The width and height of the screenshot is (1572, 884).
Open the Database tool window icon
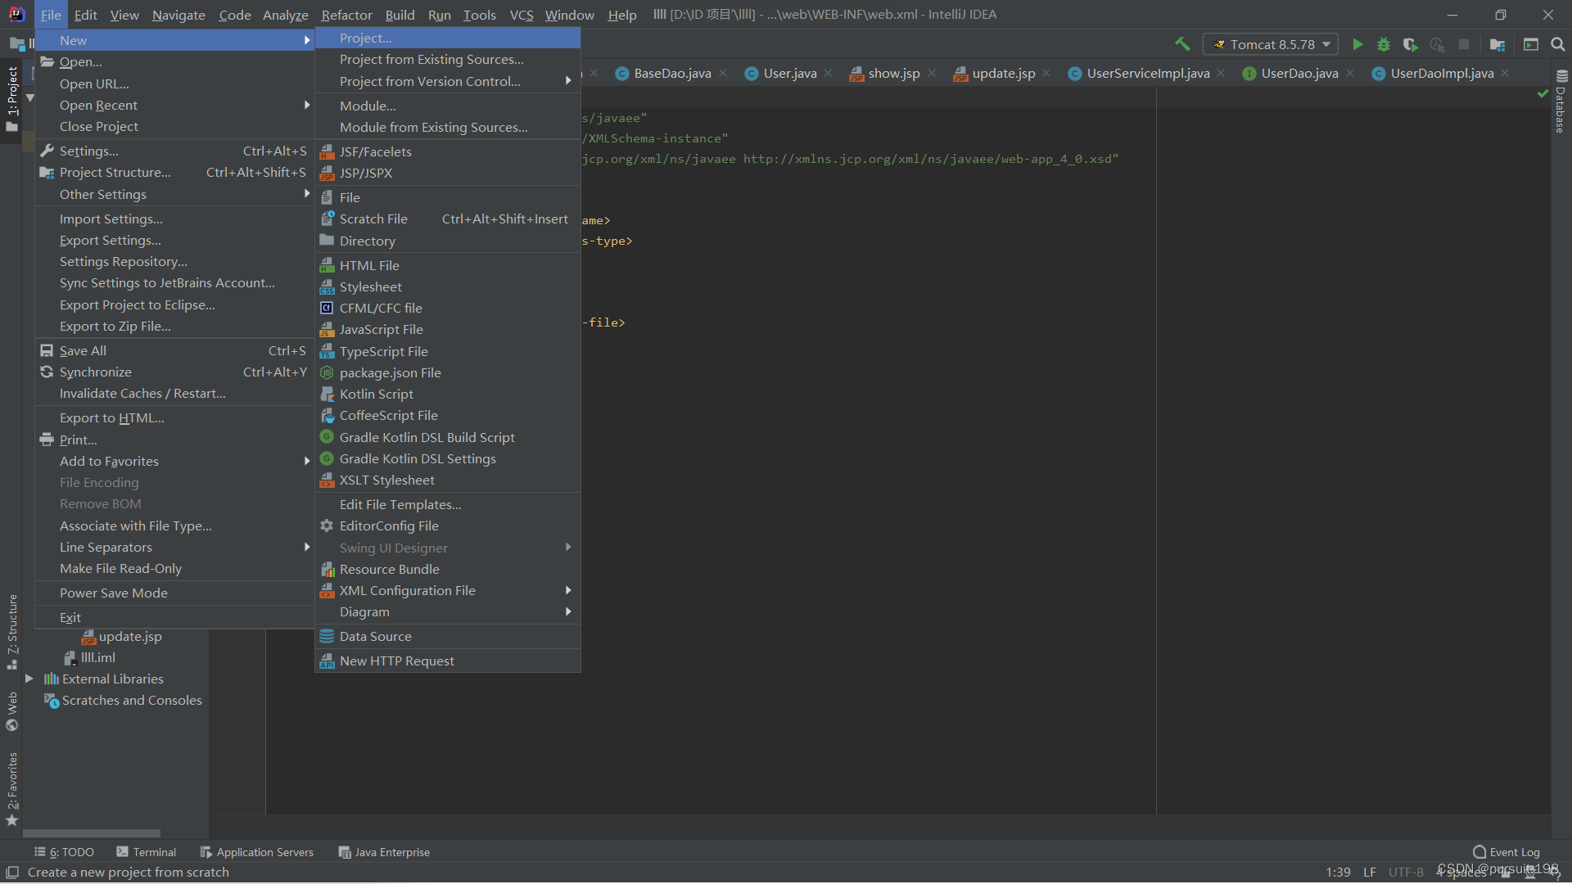1561,75
